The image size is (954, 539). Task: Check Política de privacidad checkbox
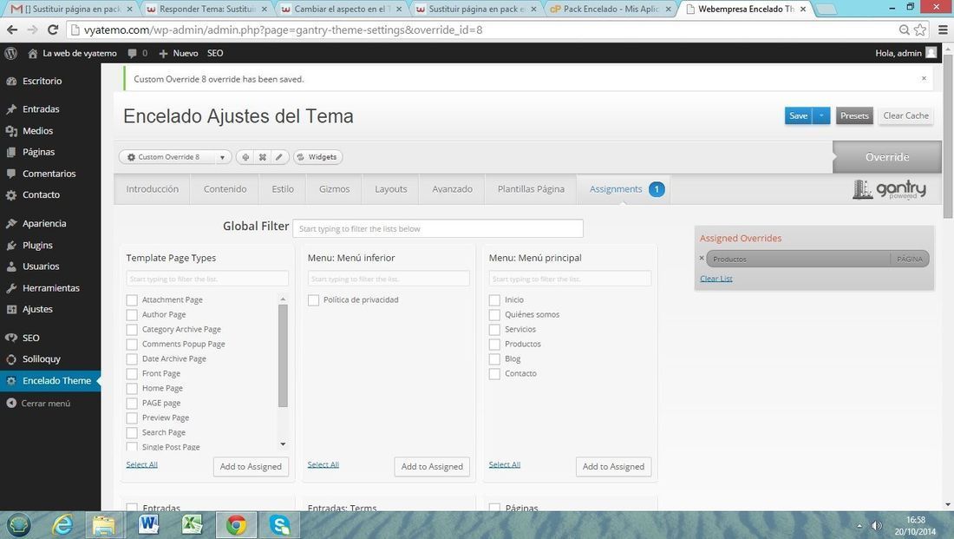pyautogui.click(x=313, y=300)
